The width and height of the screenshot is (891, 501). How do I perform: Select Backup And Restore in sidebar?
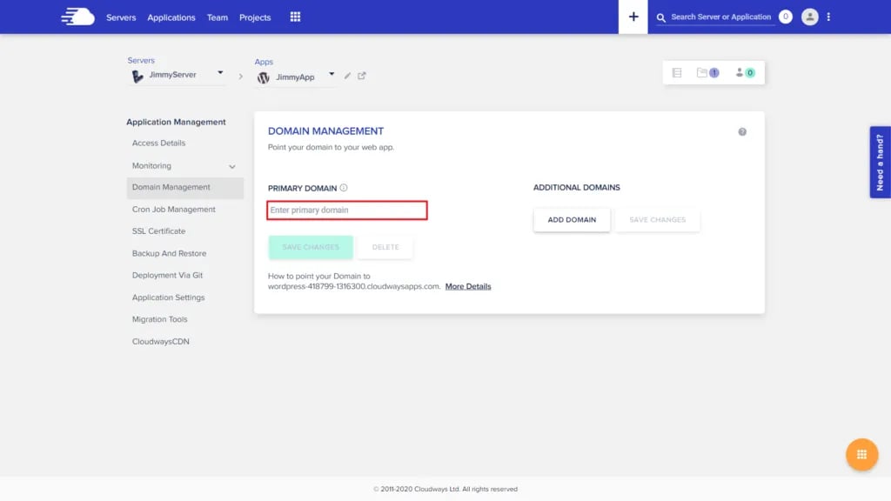(x=170, y=253)
